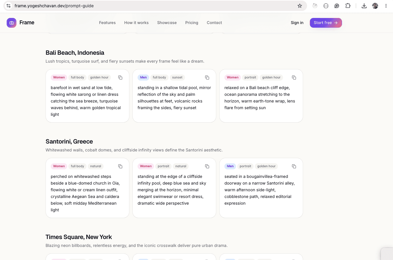Copy the bougainvillea-framed doorway prompt
393x260 pixels.
[294, 166]
